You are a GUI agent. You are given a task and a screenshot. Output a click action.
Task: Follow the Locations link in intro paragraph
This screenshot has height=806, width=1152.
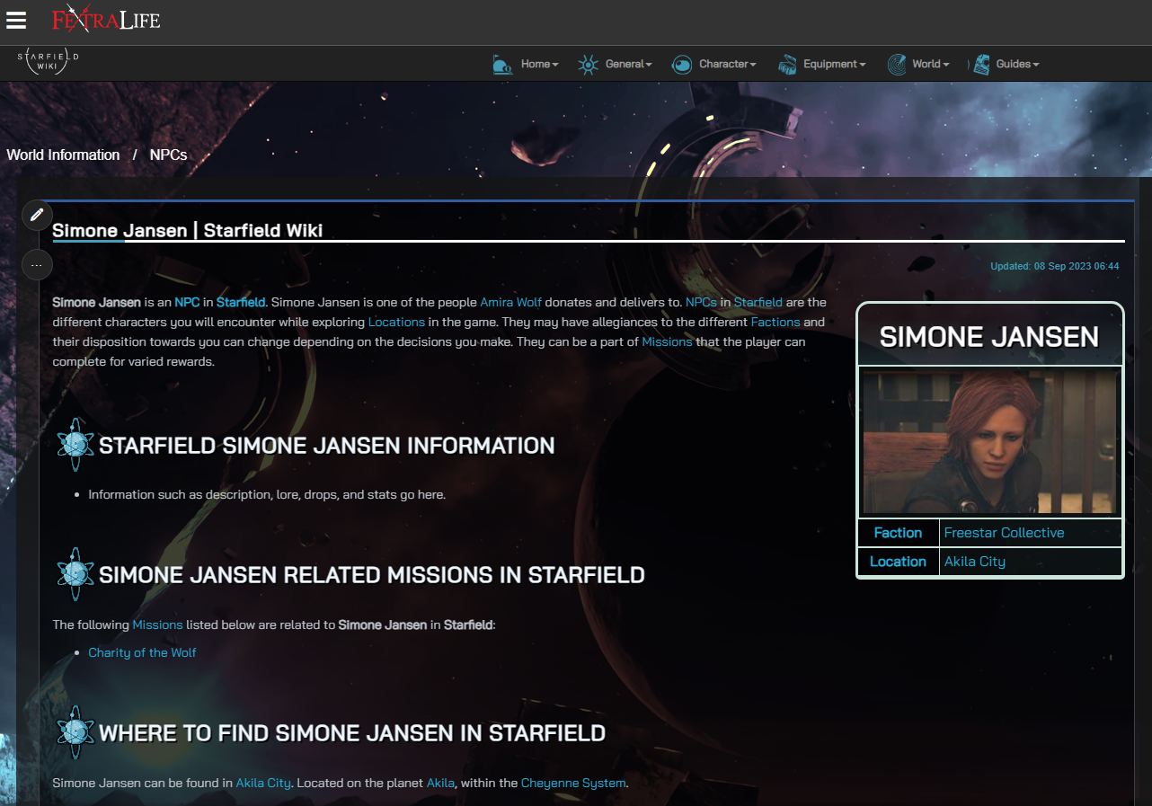(396, 322)
